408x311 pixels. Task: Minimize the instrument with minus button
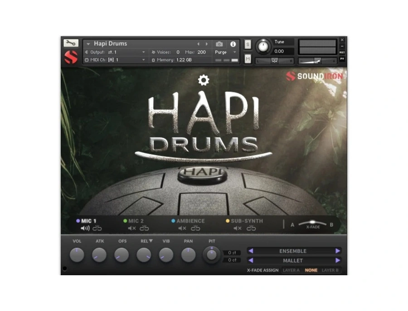[x=342, y=46]
